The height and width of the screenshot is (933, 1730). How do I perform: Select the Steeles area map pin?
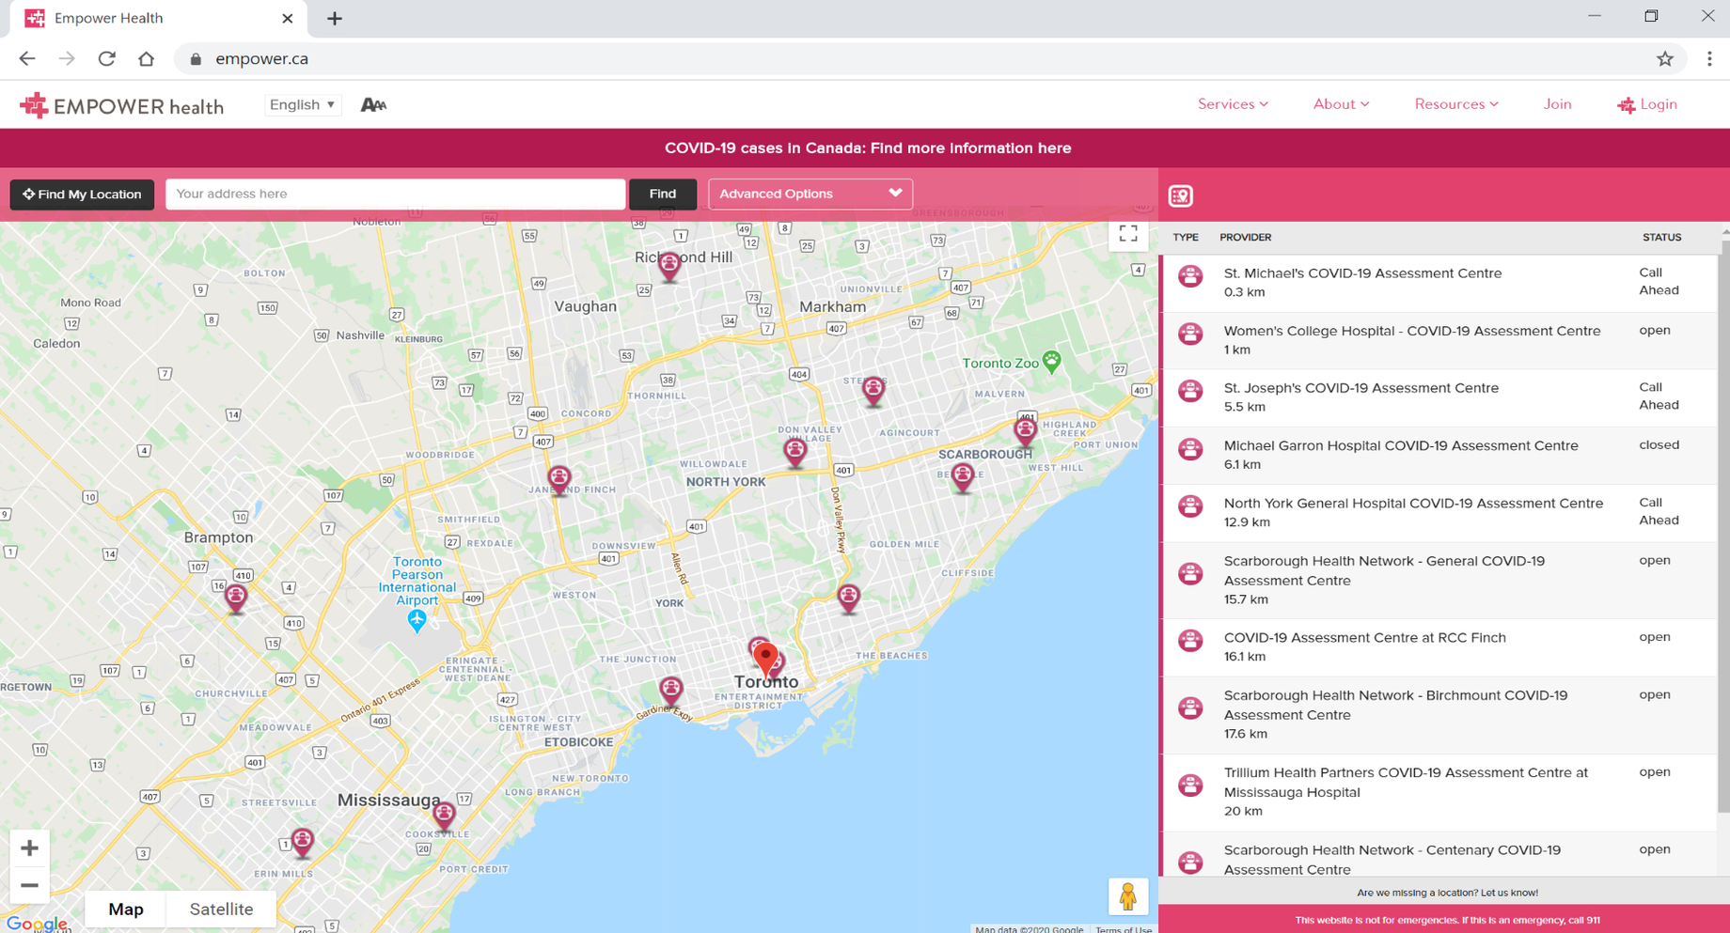(x=873, y=391)
